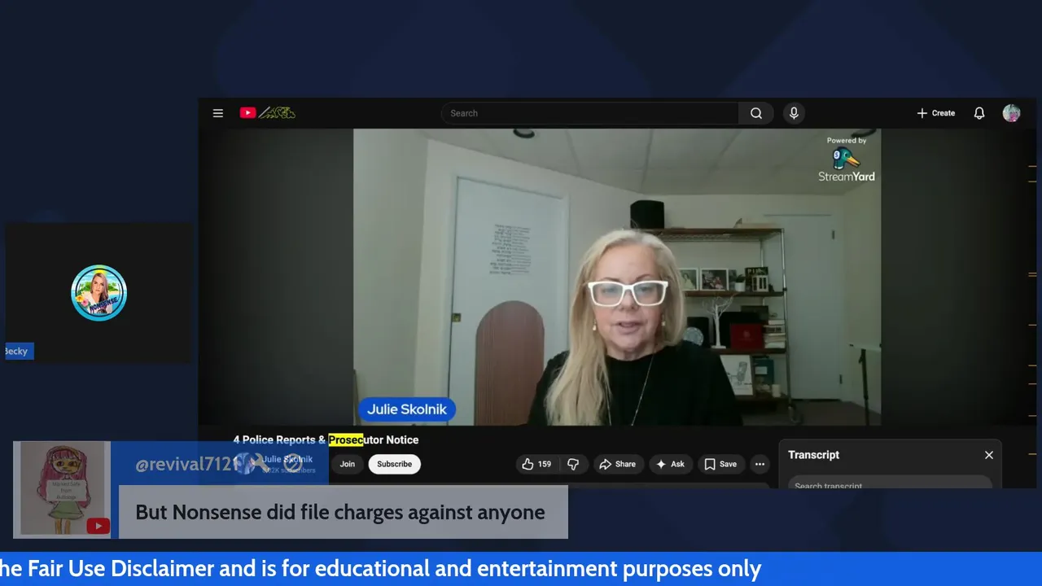Start voice search with microphone icon
Viewport: 1042px width, 586px height.
(794, 113)
